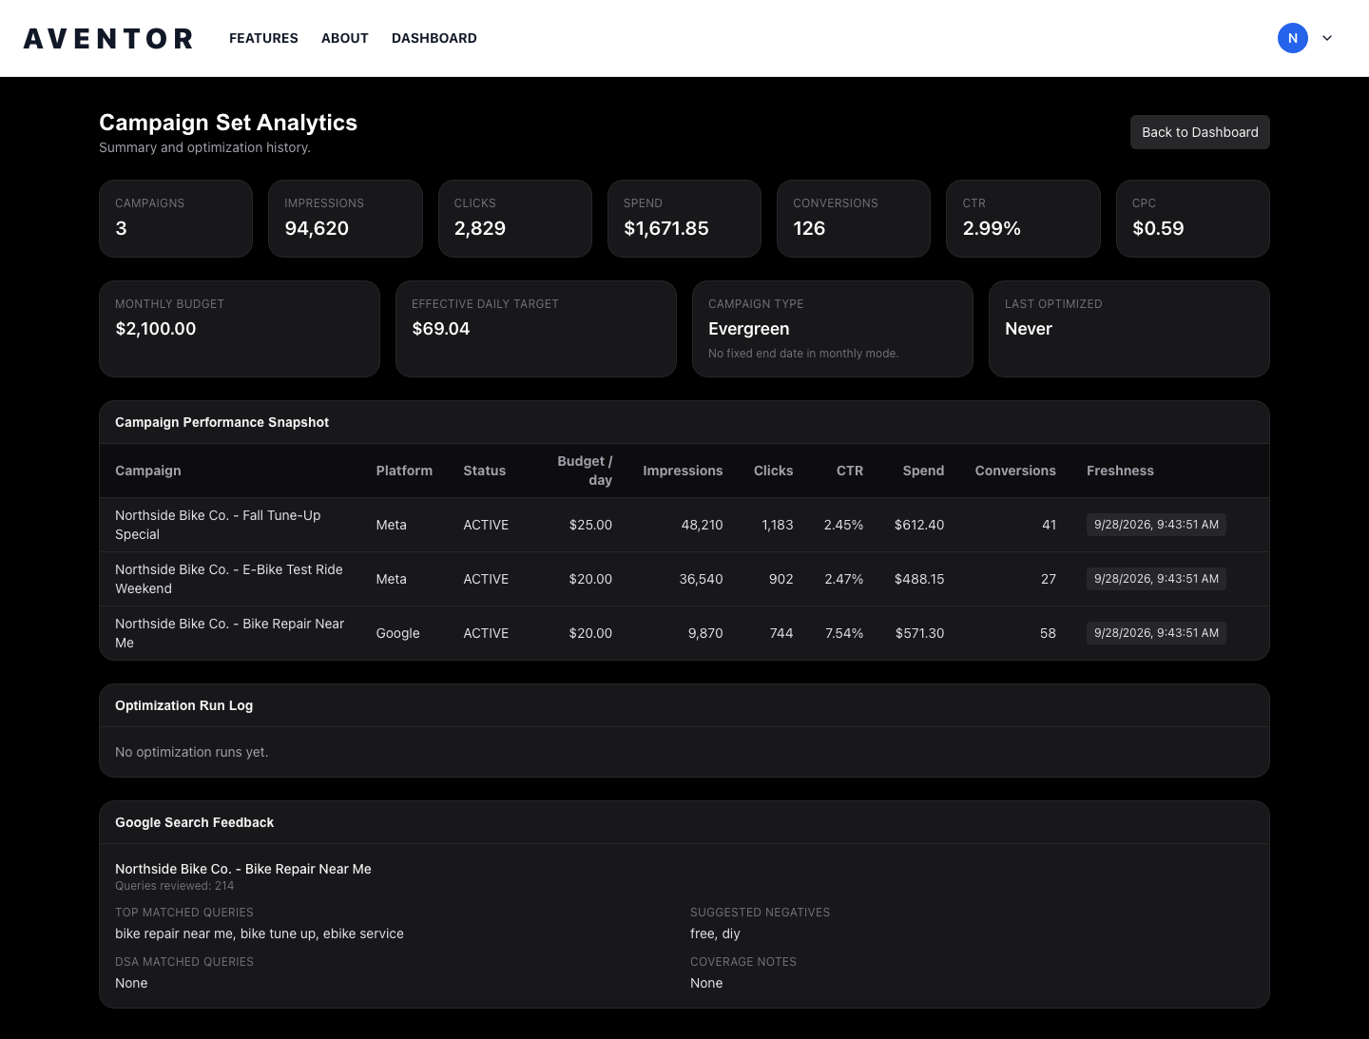Click the 36,540 impressions cell

click(702, 579)
